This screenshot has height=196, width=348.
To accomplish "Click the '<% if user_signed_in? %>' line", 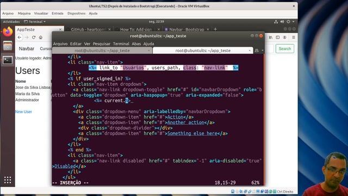I will (99, 78).
